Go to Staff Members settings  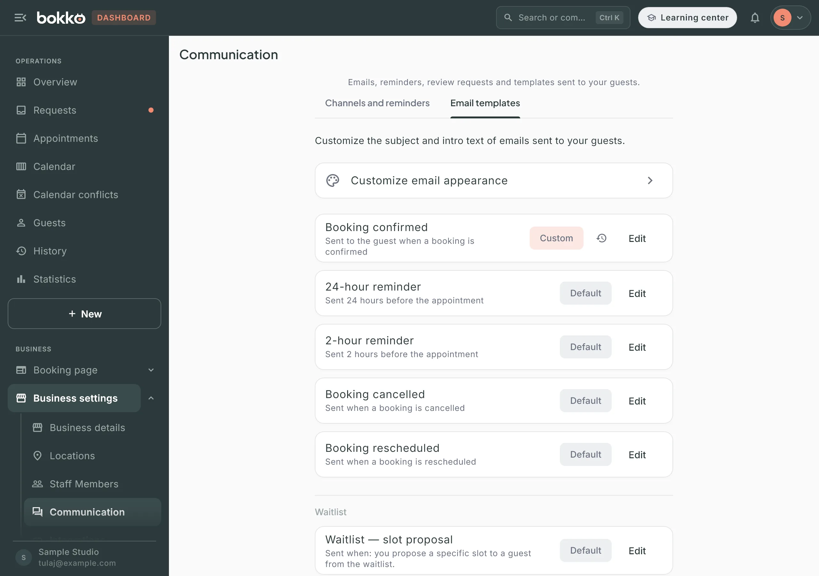click(x=92, y=484)
